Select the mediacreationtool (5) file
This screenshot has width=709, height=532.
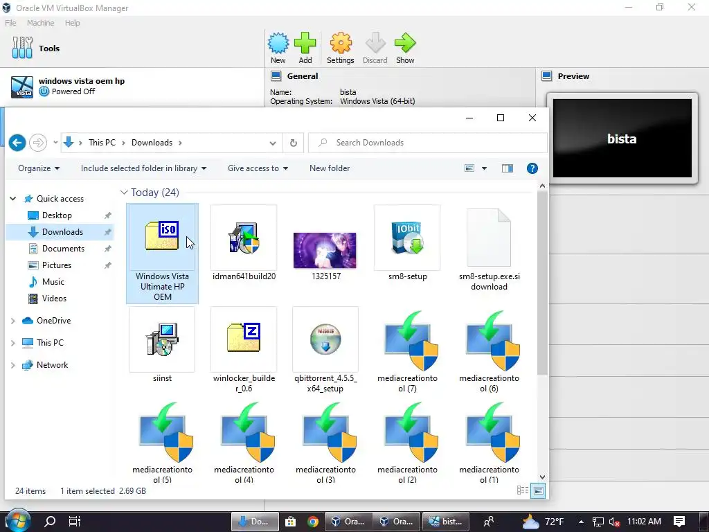click(162, 442)
